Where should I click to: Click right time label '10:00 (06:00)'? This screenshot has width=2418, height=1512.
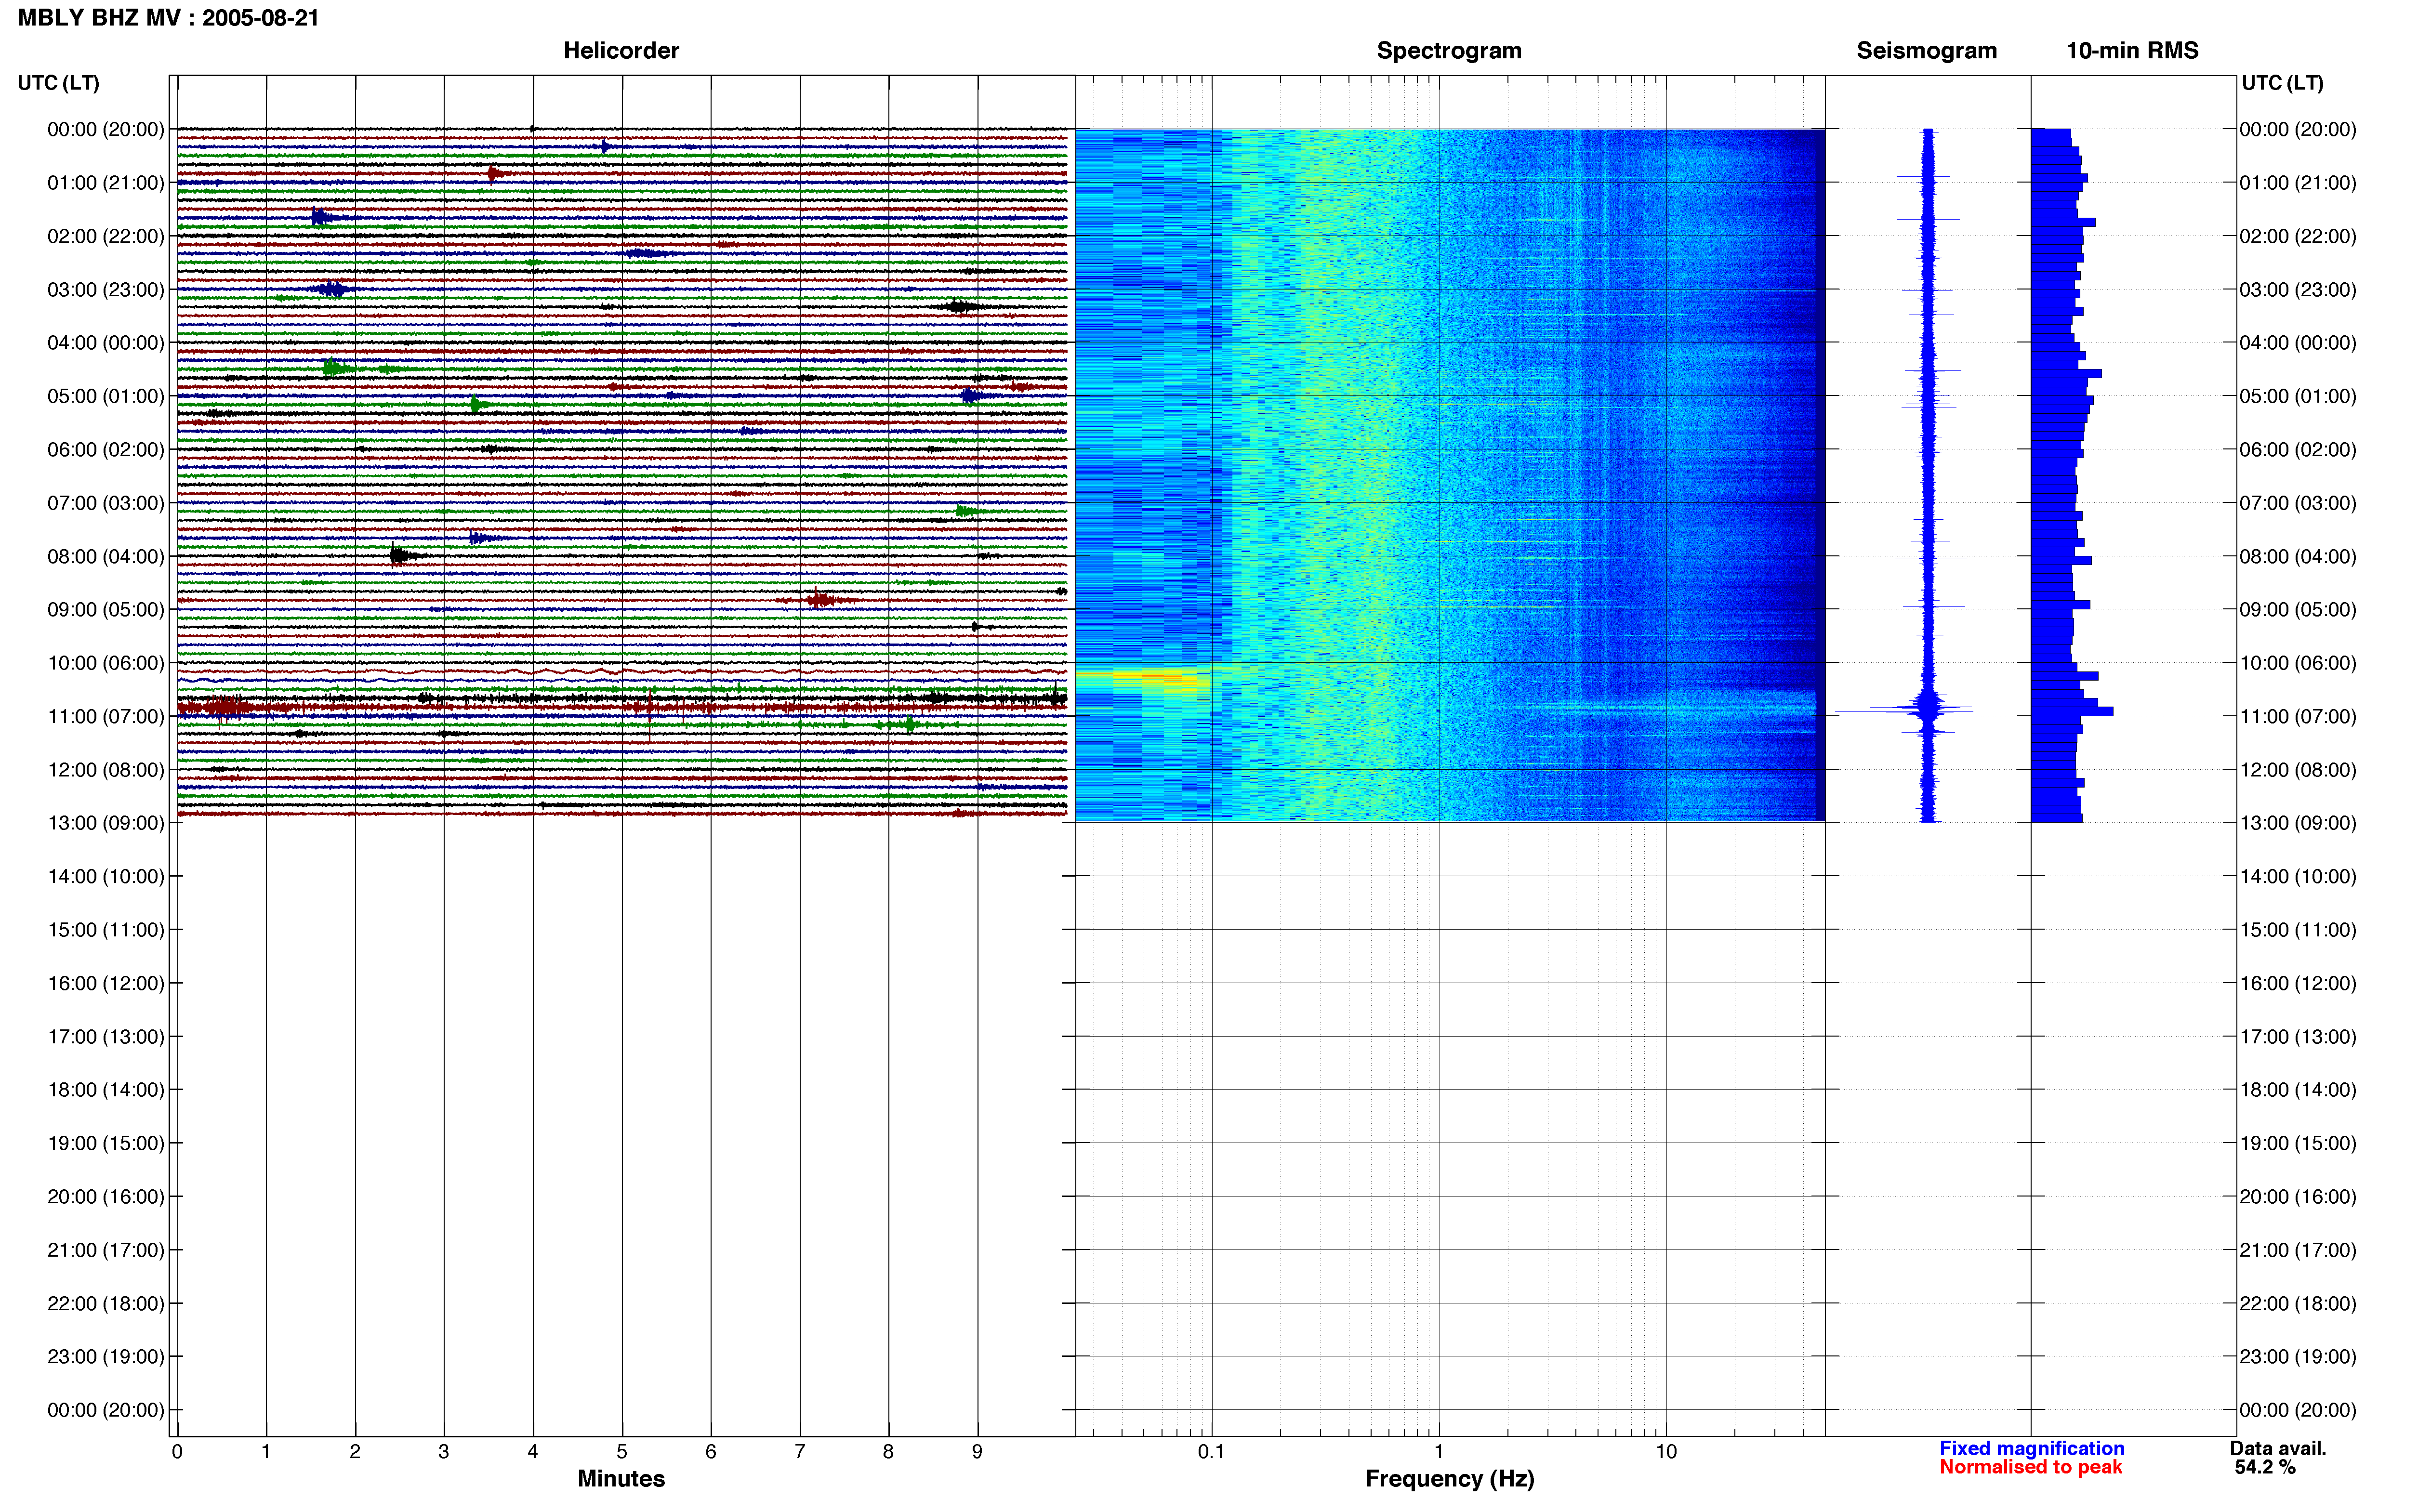point(2297,663)
